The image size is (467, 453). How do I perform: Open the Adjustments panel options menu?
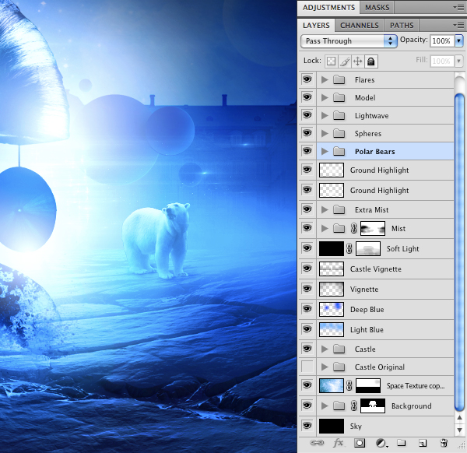pyautogui.click(x=458, y=7)
